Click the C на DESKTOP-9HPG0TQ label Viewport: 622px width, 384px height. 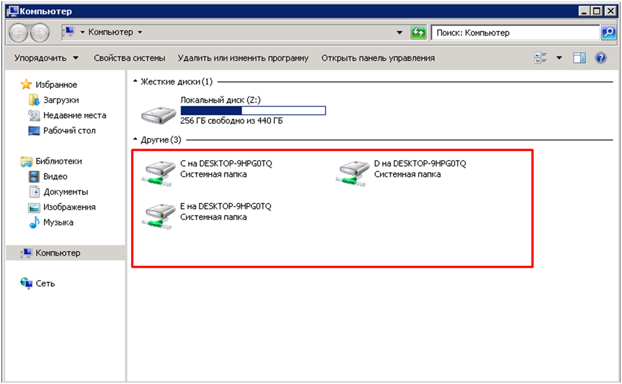tap(226, 163)
